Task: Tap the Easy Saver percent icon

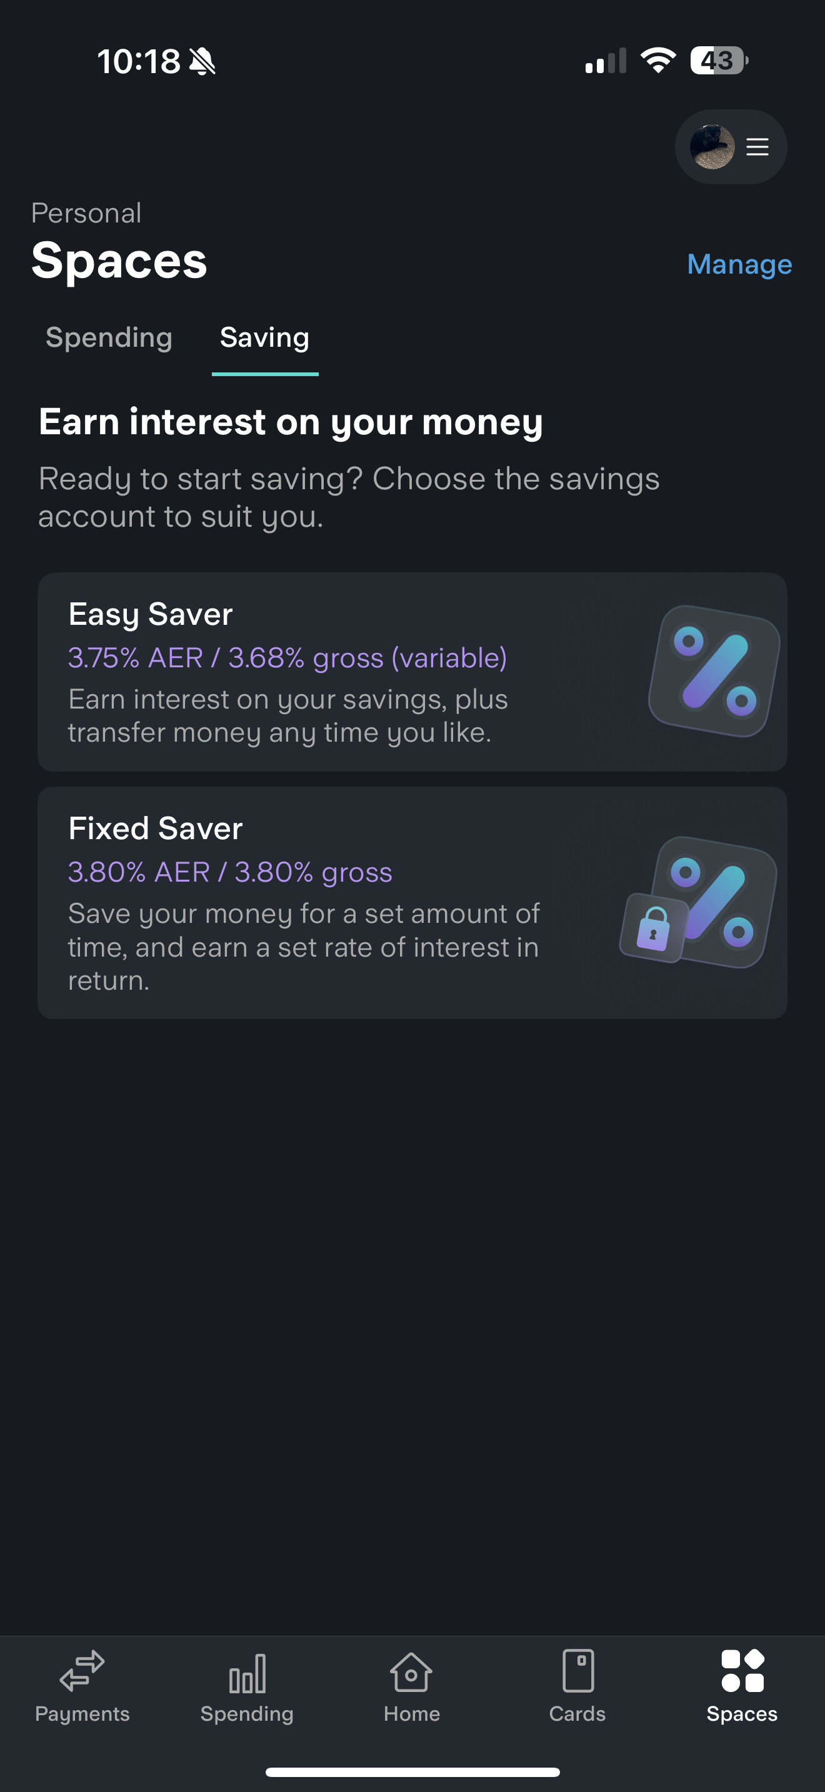Action: pyautogui.click(x=714, y=671)
